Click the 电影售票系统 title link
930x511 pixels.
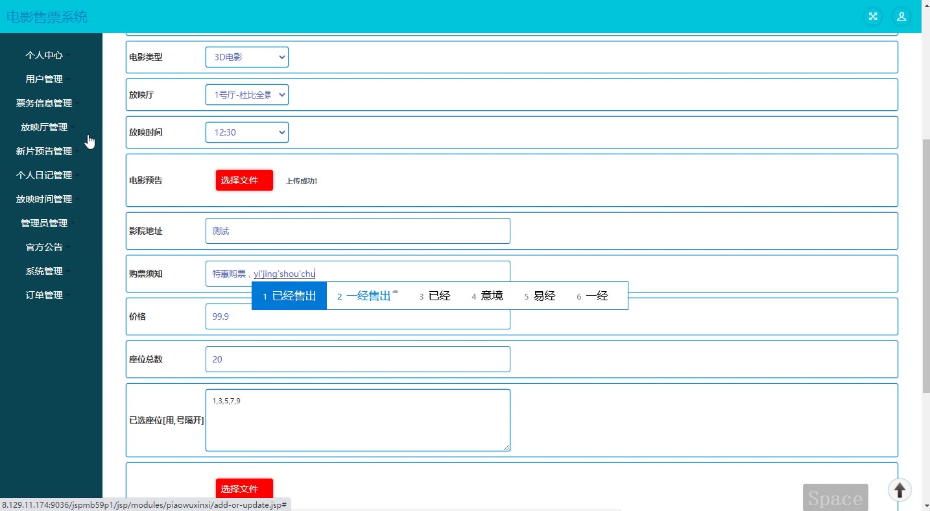47,17
